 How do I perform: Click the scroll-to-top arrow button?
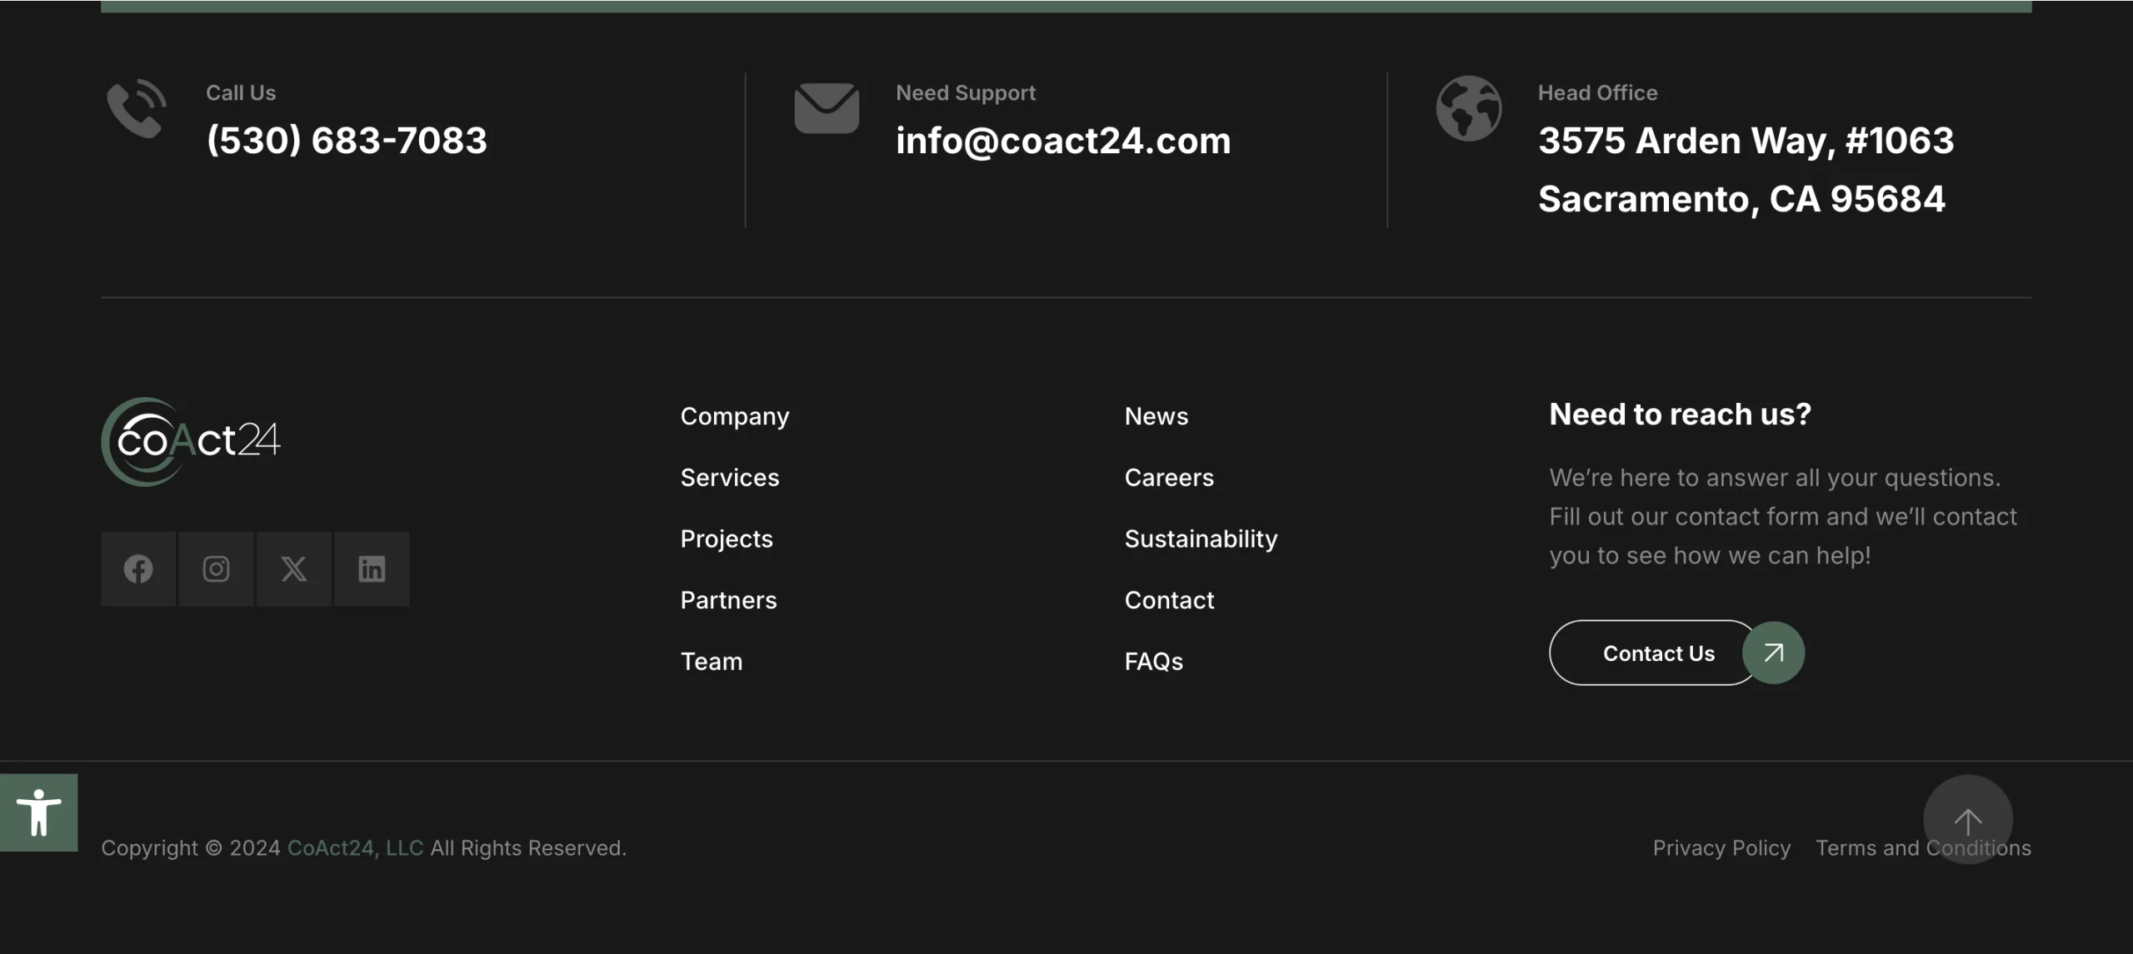pos(1967,820)
